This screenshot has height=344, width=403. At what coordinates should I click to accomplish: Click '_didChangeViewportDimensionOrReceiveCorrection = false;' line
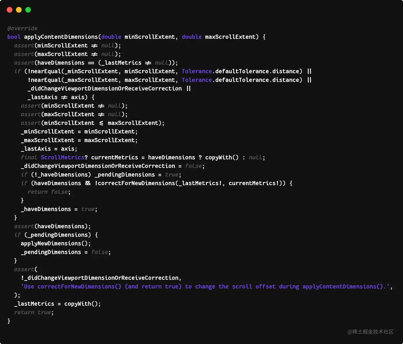click(x=113, y=166)
